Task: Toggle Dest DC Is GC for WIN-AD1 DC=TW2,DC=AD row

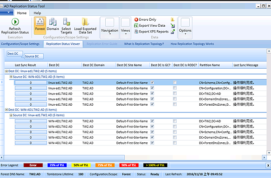Action: [x=152, y=121]
